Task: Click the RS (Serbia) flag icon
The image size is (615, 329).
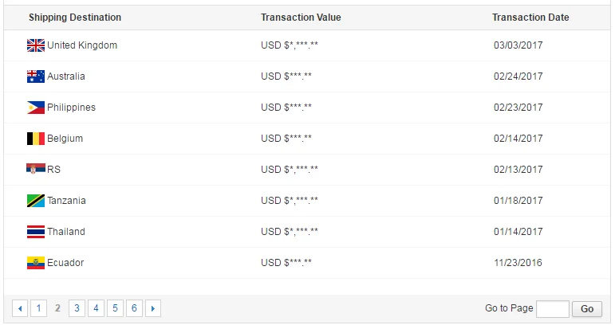Action: (35, 170)
